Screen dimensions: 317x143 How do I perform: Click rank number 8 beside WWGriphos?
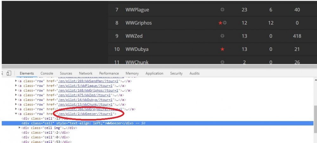(x=117, y=23)
